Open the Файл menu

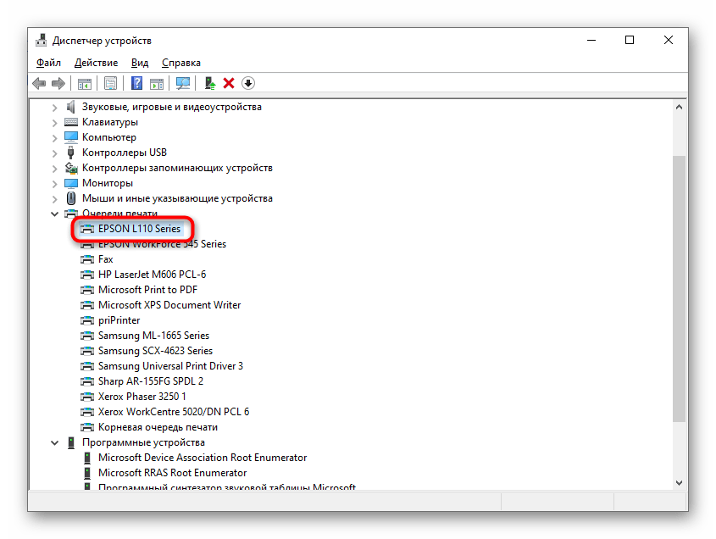click(48, 63)
